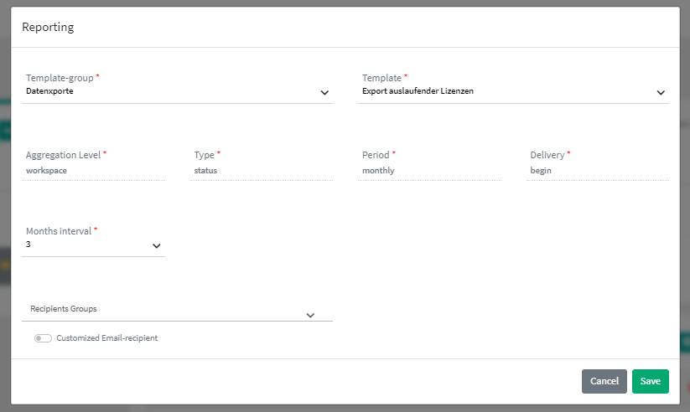This screenshot has height=412, width=690.
Task: Click the chevron arrow of Template field
Action: [661, 92]
